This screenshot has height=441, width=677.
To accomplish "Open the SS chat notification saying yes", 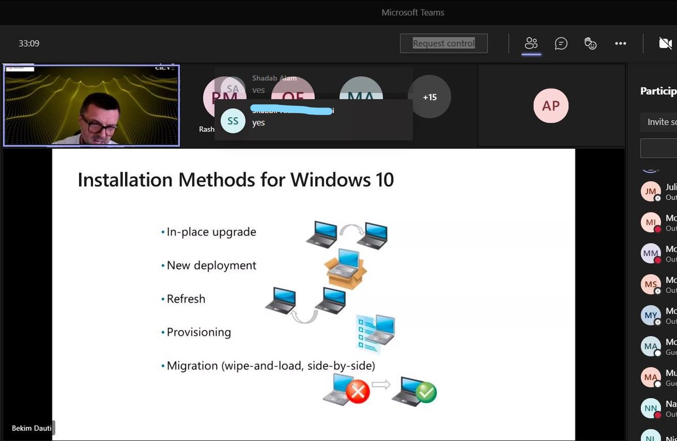I will coord(313,120).
